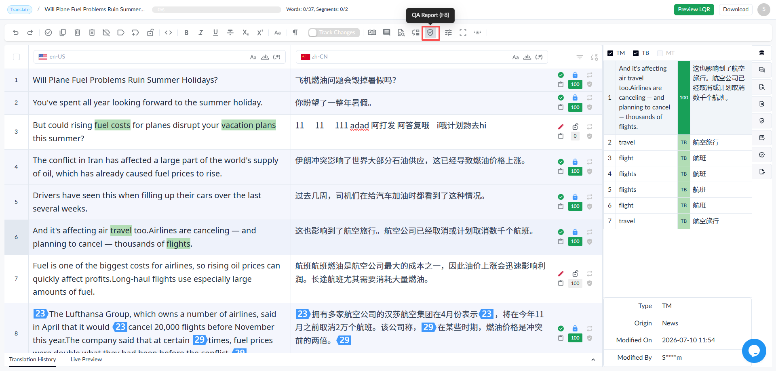Apply subscript formatting

click(245, 33)
